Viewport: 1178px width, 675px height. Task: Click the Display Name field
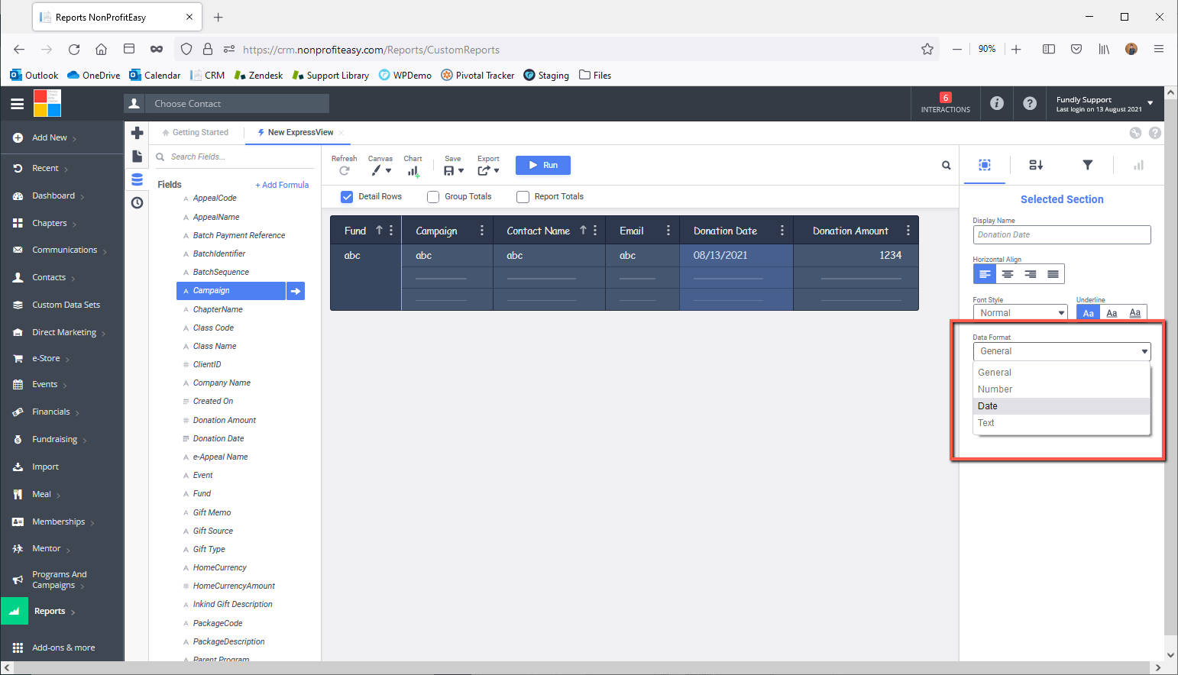click(x=1062, y=234)
